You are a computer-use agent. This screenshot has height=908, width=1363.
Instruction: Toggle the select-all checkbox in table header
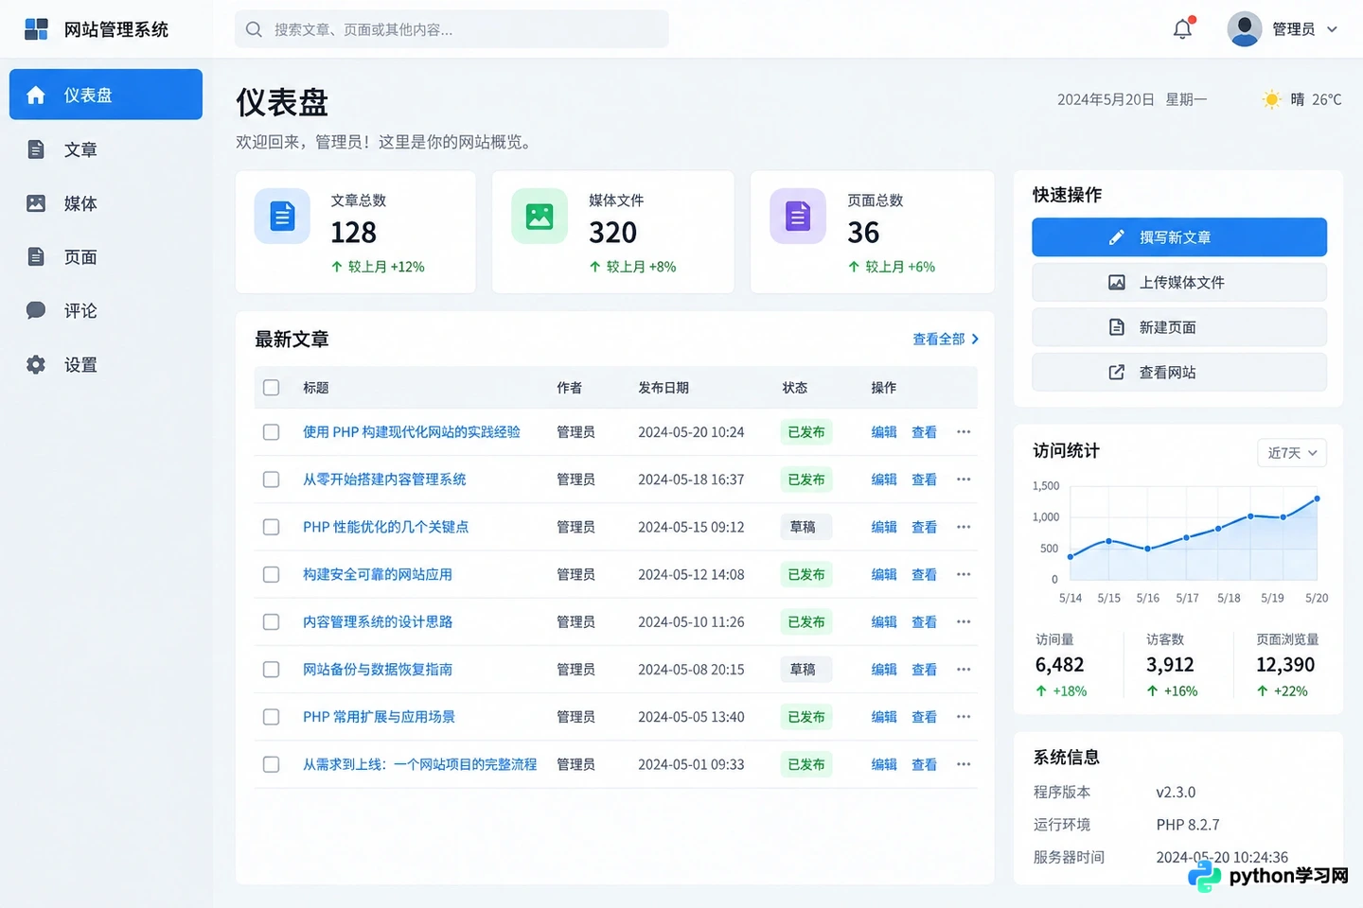272,388
